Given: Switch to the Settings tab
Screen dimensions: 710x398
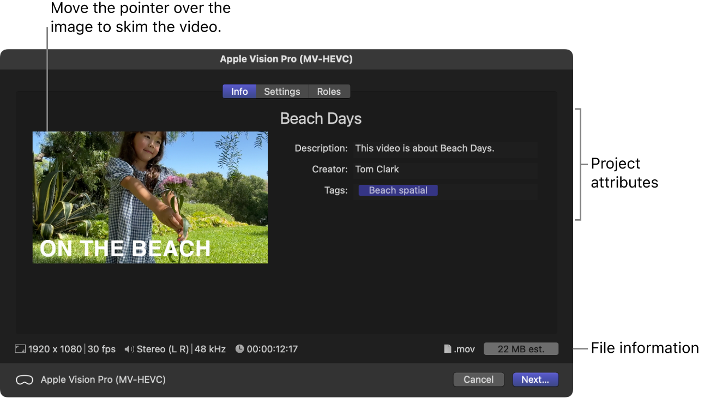Looking at the screenshot, I should tap(282, 91).
